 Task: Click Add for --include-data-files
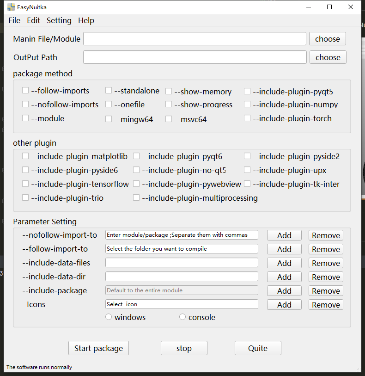click(x=284, y=263)
